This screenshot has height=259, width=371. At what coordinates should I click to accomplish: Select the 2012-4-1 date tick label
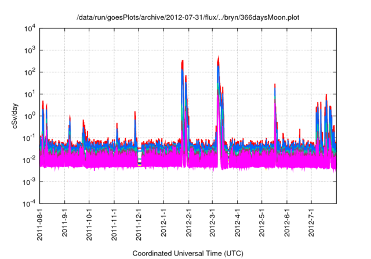tap(237, 225)
